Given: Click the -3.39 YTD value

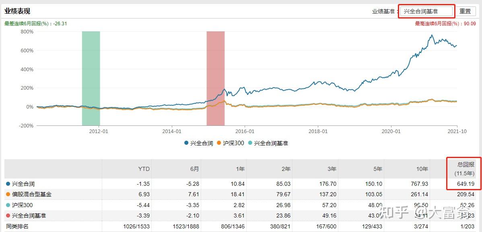Looking at the screenshot, I should (x=143, y=216).
